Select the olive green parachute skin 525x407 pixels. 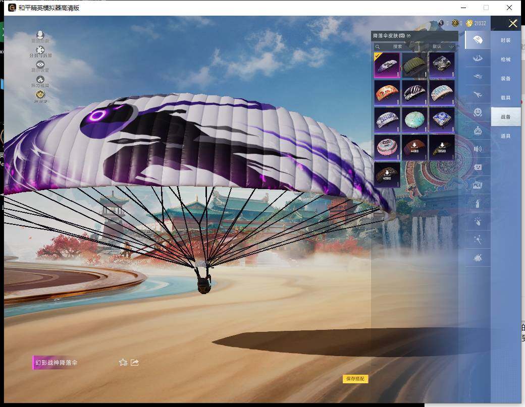[x=414, y=65]
